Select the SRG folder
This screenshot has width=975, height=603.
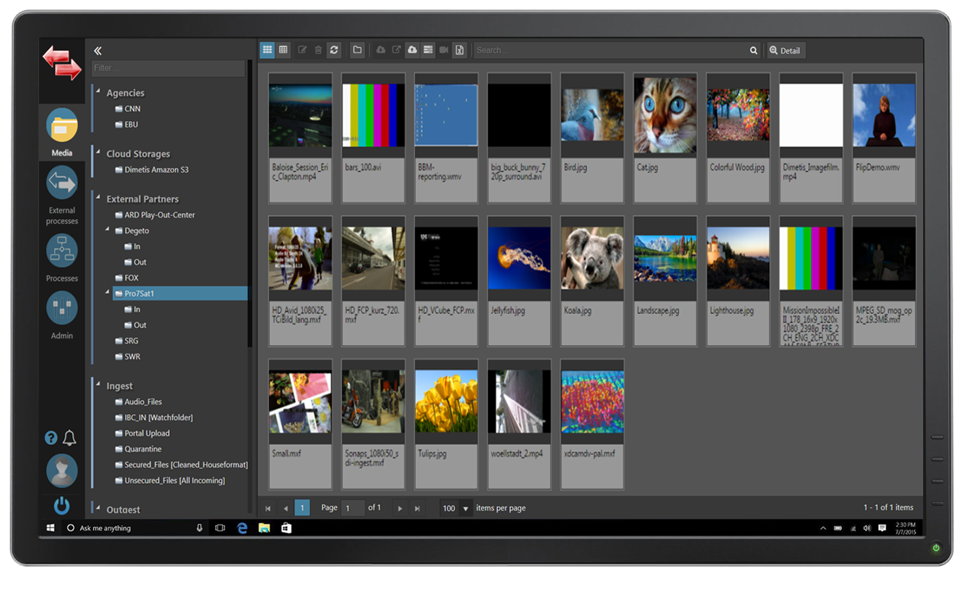tap(127, 341)
